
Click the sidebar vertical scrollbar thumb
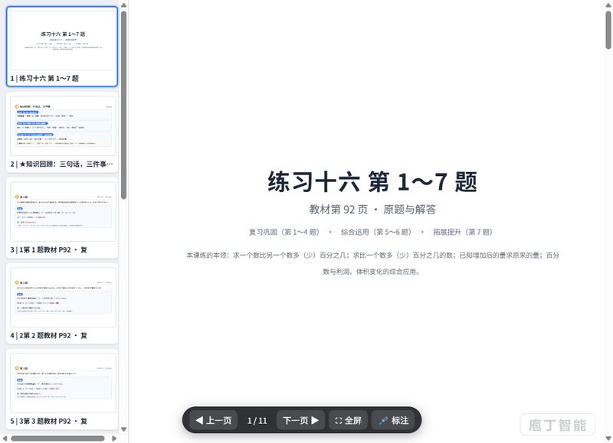click(123, 105)
